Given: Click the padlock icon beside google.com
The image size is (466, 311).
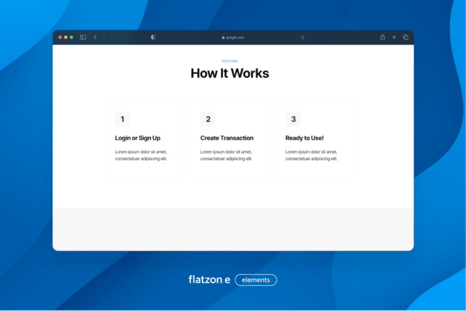Looking at the screenshot, I should (x=223, y=37).
